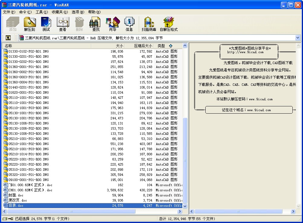Open the 查看 (View) toolbar icon
The width and height of the screenshot is (303, 223).
(63, 24)
